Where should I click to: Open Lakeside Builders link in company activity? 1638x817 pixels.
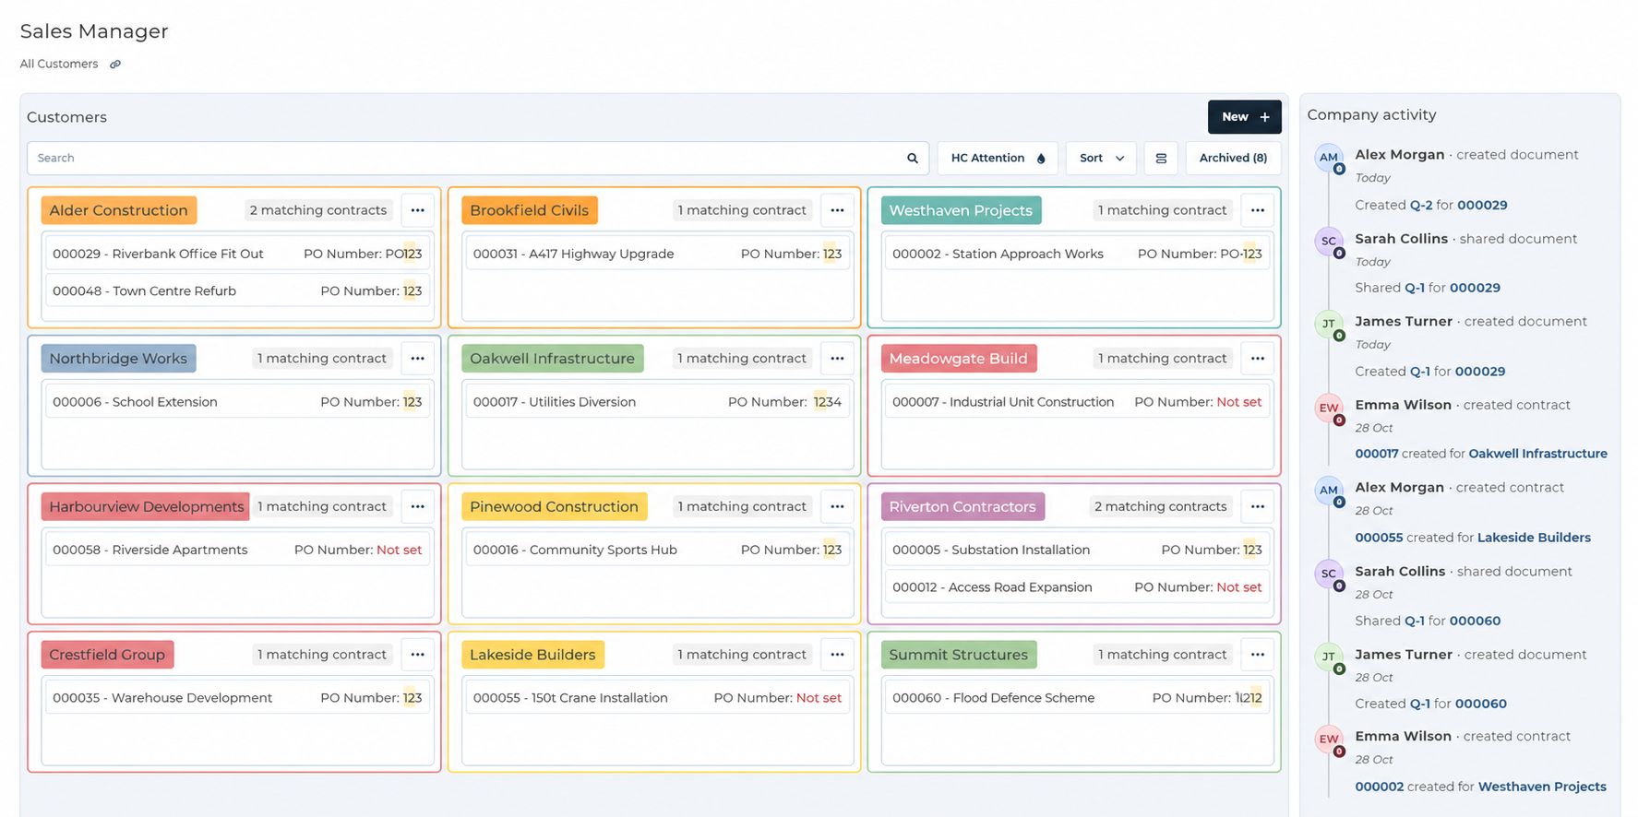tap(1534, 538)
